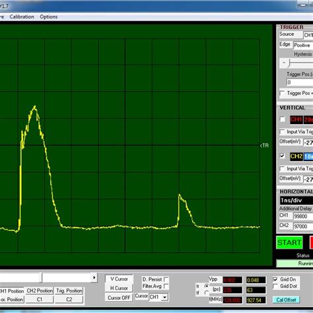Image resolution: width=313 pixels, height=313 pixels.
Task: Enable the Filter.Avg checkbox
Action: 166,287
